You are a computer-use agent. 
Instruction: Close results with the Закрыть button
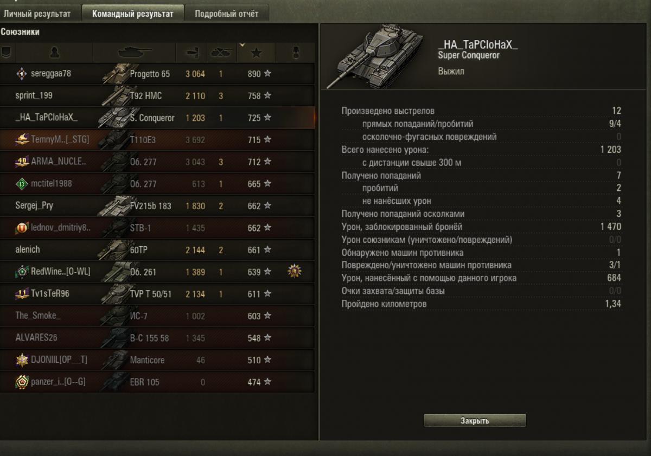[x=475, y=421]
